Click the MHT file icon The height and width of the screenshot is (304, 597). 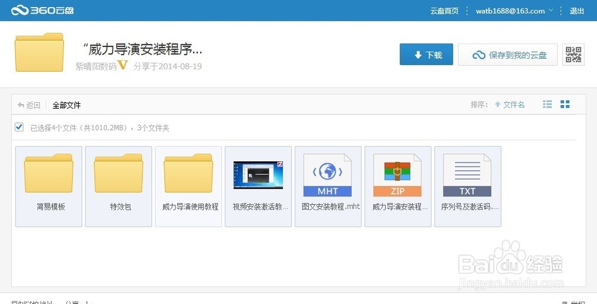click(x=327, y=175)
